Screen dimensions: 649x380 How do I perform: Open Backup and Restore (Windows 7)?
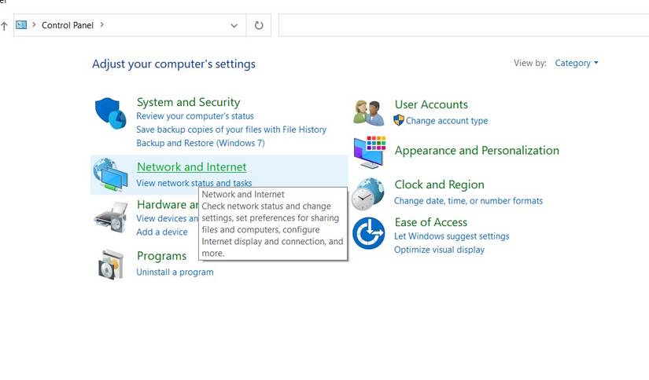[201, 143]
